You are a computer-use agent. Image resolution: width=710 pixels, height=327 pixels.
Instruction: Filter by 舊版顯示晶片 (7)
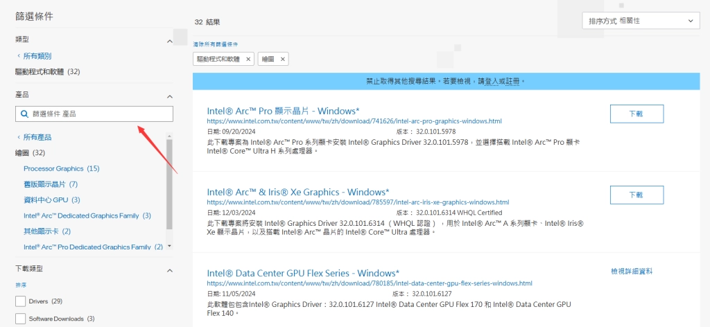click(51, 184)
